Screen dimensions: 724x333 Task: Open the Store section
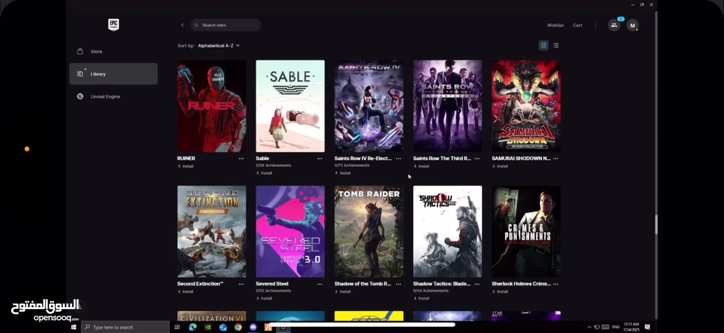click(113, 51)
